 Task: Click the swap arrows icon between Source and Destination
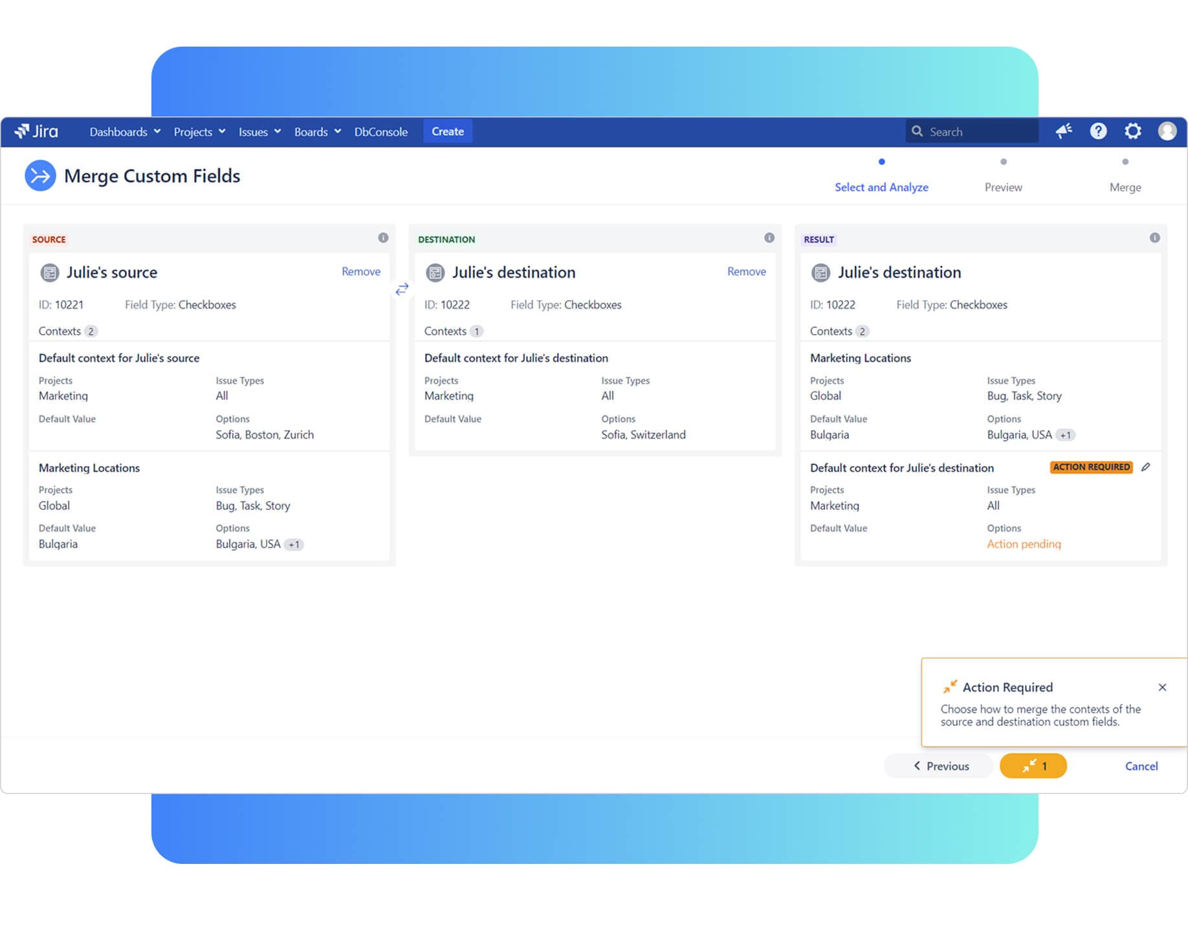point(402,289)
